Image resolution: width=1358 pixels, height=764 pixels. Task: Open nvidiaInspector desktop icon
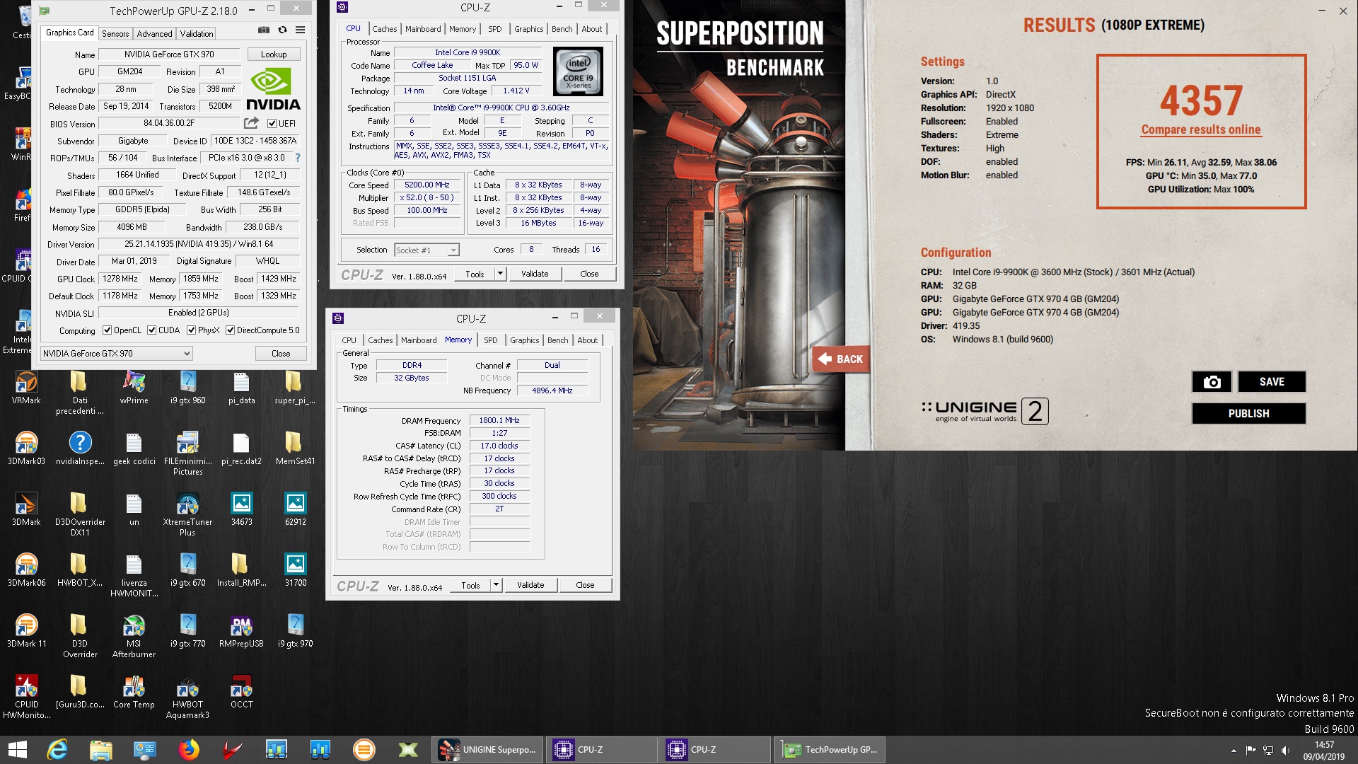[x=80, y=449]
